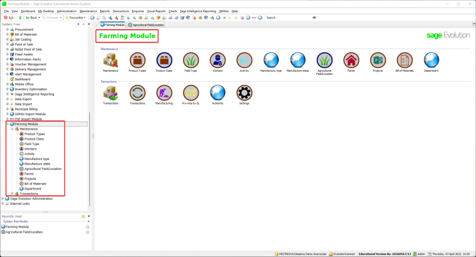This screenshot has height=257, width=476.
Task: Switch to the Agricultural Field/Location tab
Action: 145,25
